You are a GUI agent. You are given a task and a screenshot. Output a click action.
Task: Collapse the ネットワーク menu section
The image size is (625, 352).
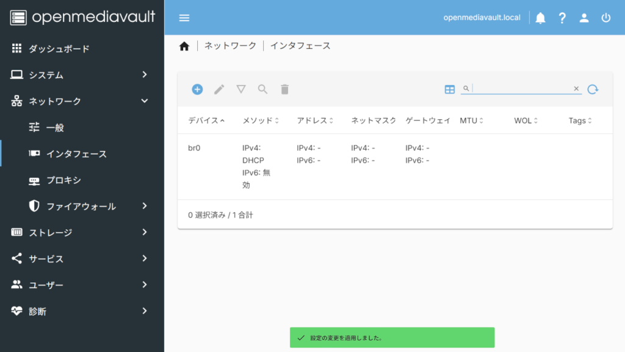[x=82, y=101]
